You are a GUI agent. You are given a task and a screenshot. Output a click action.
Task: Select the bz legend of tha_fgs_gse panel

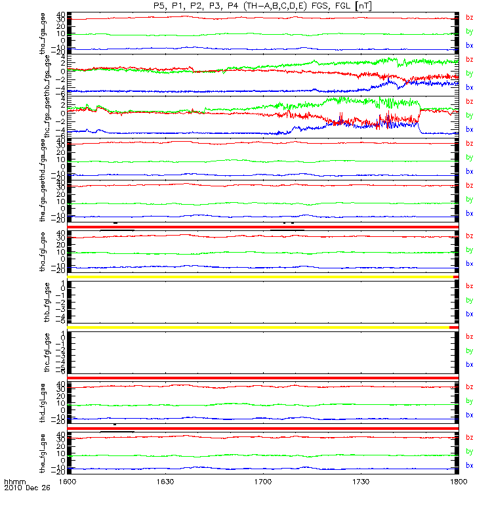coord(470,18)
